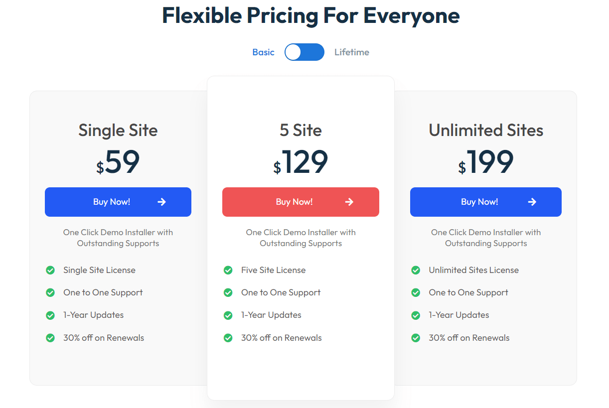609x408 pixels.
Task: Click the 1-Year Updates checkmark in Single Site plan
Action: 50,315
